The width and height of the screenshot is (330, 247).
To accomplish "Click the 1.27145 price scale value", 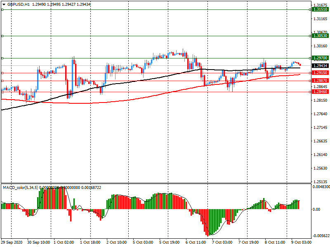I will click(321, 128).
